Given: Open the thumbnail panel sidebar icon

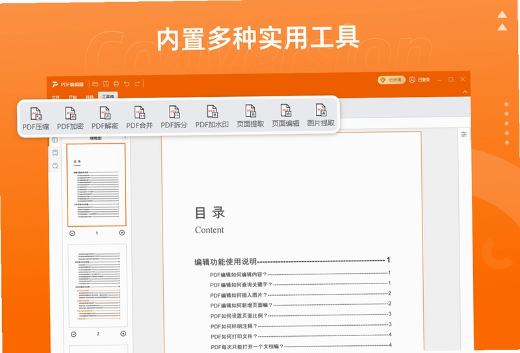Looking at the screenshot, I should click(55, 140).
